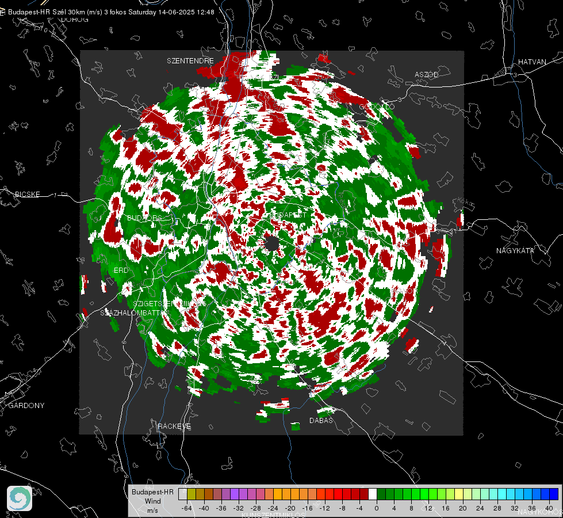Click the BICSKE town label
Image resolution: width=563 pixels, height=518 pixels.
27,195
